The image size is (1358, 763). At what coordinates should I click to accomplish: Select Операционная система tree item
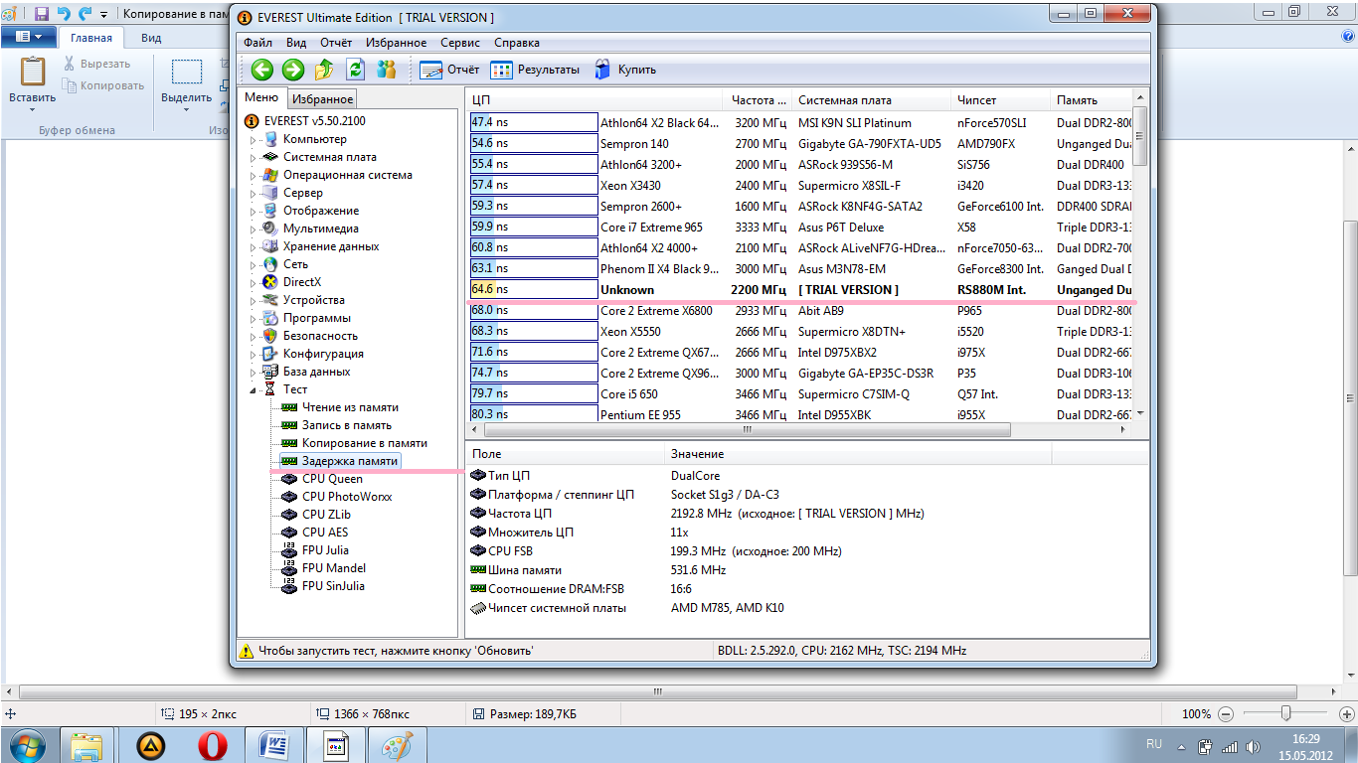pyautogui.click(x=347, y=175)
